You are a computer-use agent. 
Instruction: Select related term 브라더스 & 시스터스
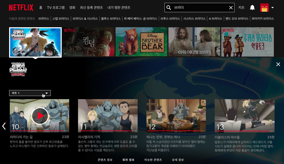point(85,19)
